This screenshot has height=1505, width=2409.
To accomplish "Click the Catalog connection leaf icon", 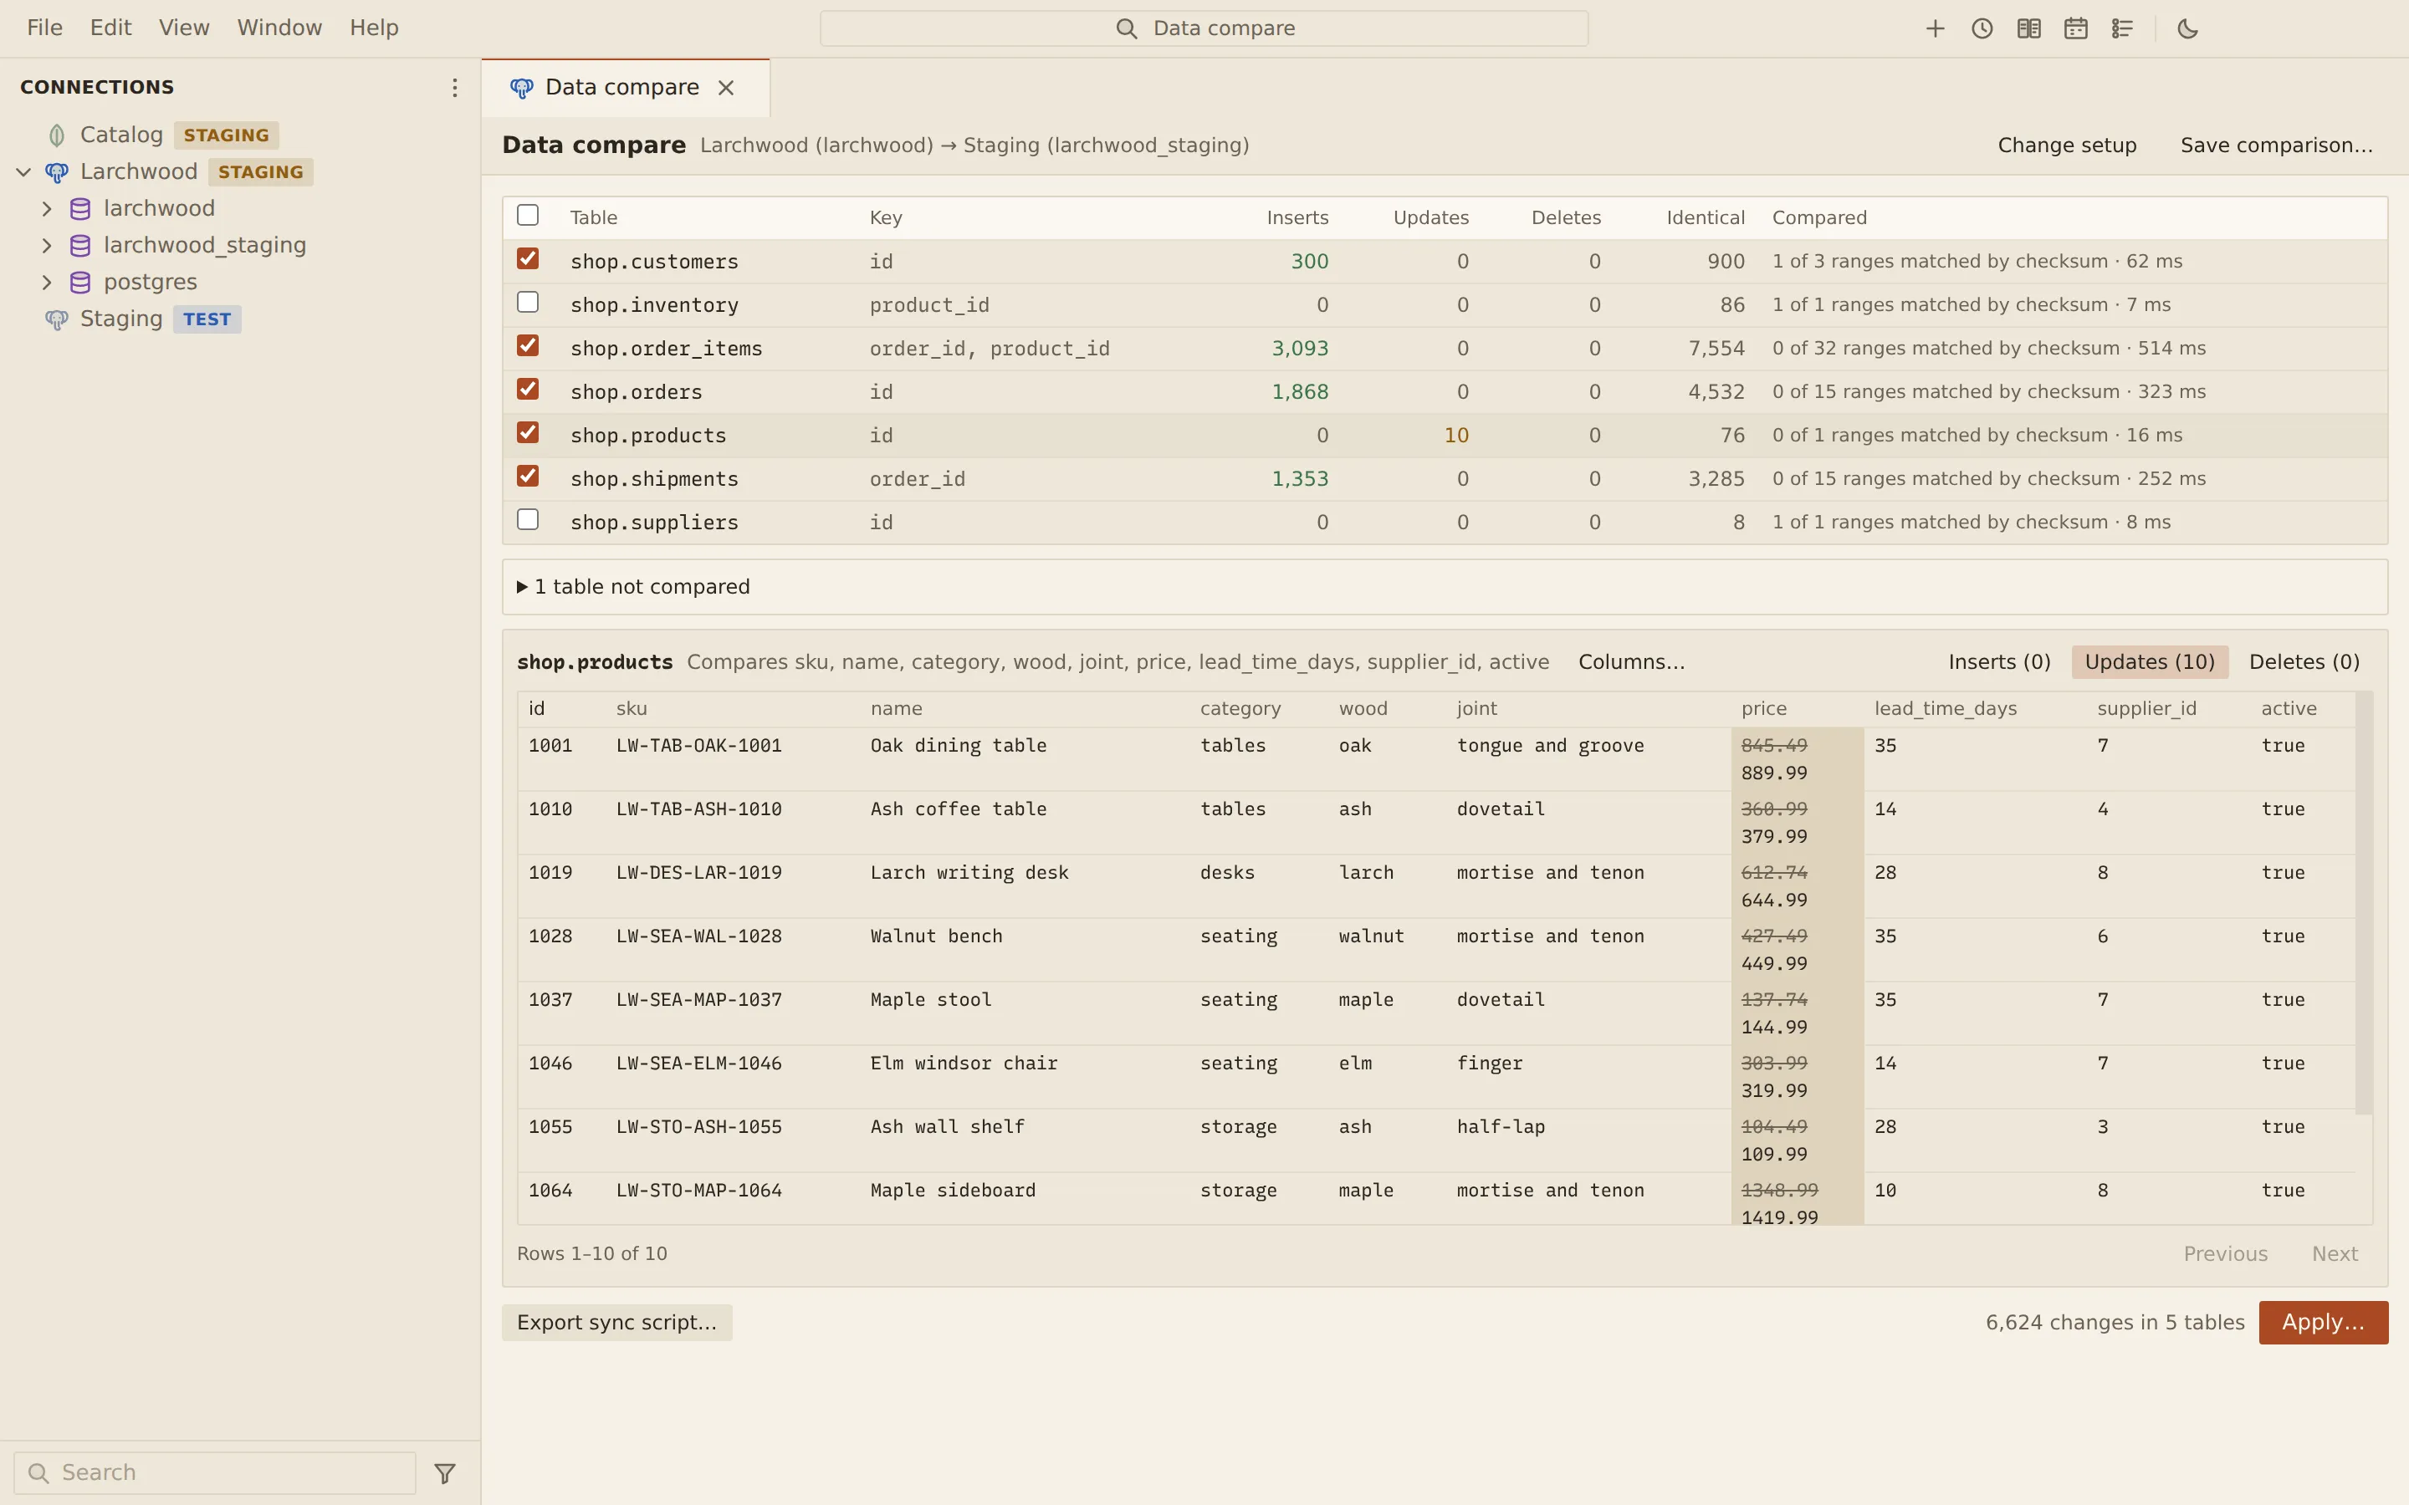I will pos(57,135).
